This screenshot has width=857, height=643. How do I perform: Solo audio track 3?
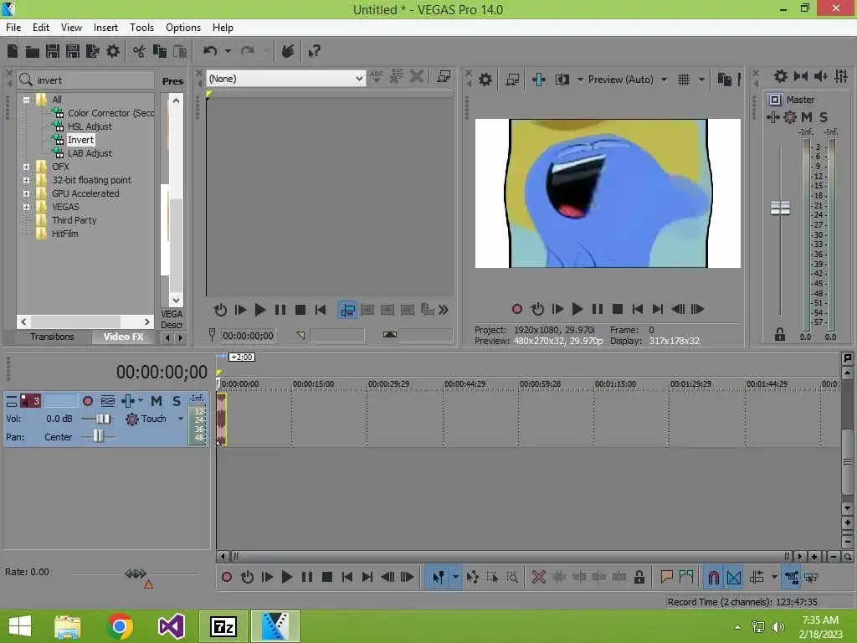pos(177,401)
